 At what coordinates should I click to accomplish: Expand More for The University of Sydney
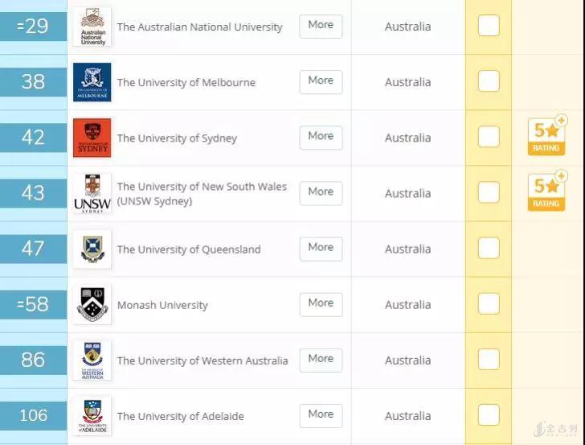(321, 138)
